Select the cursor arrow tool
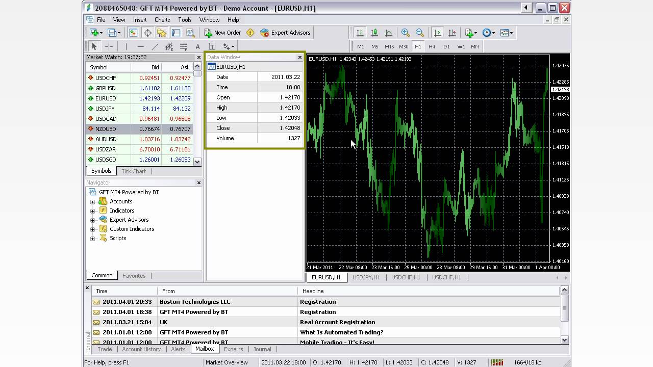The width and height of the screenshot is (653, 367). [x=94, y=46]
